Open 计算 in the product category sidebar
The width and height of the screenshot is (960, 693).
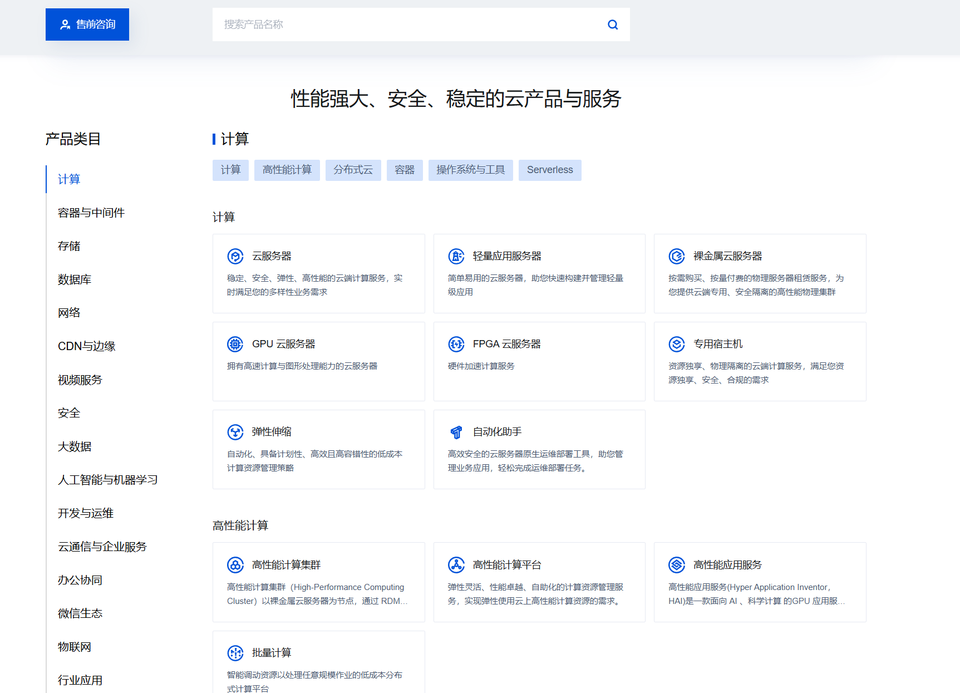[69, 179]
